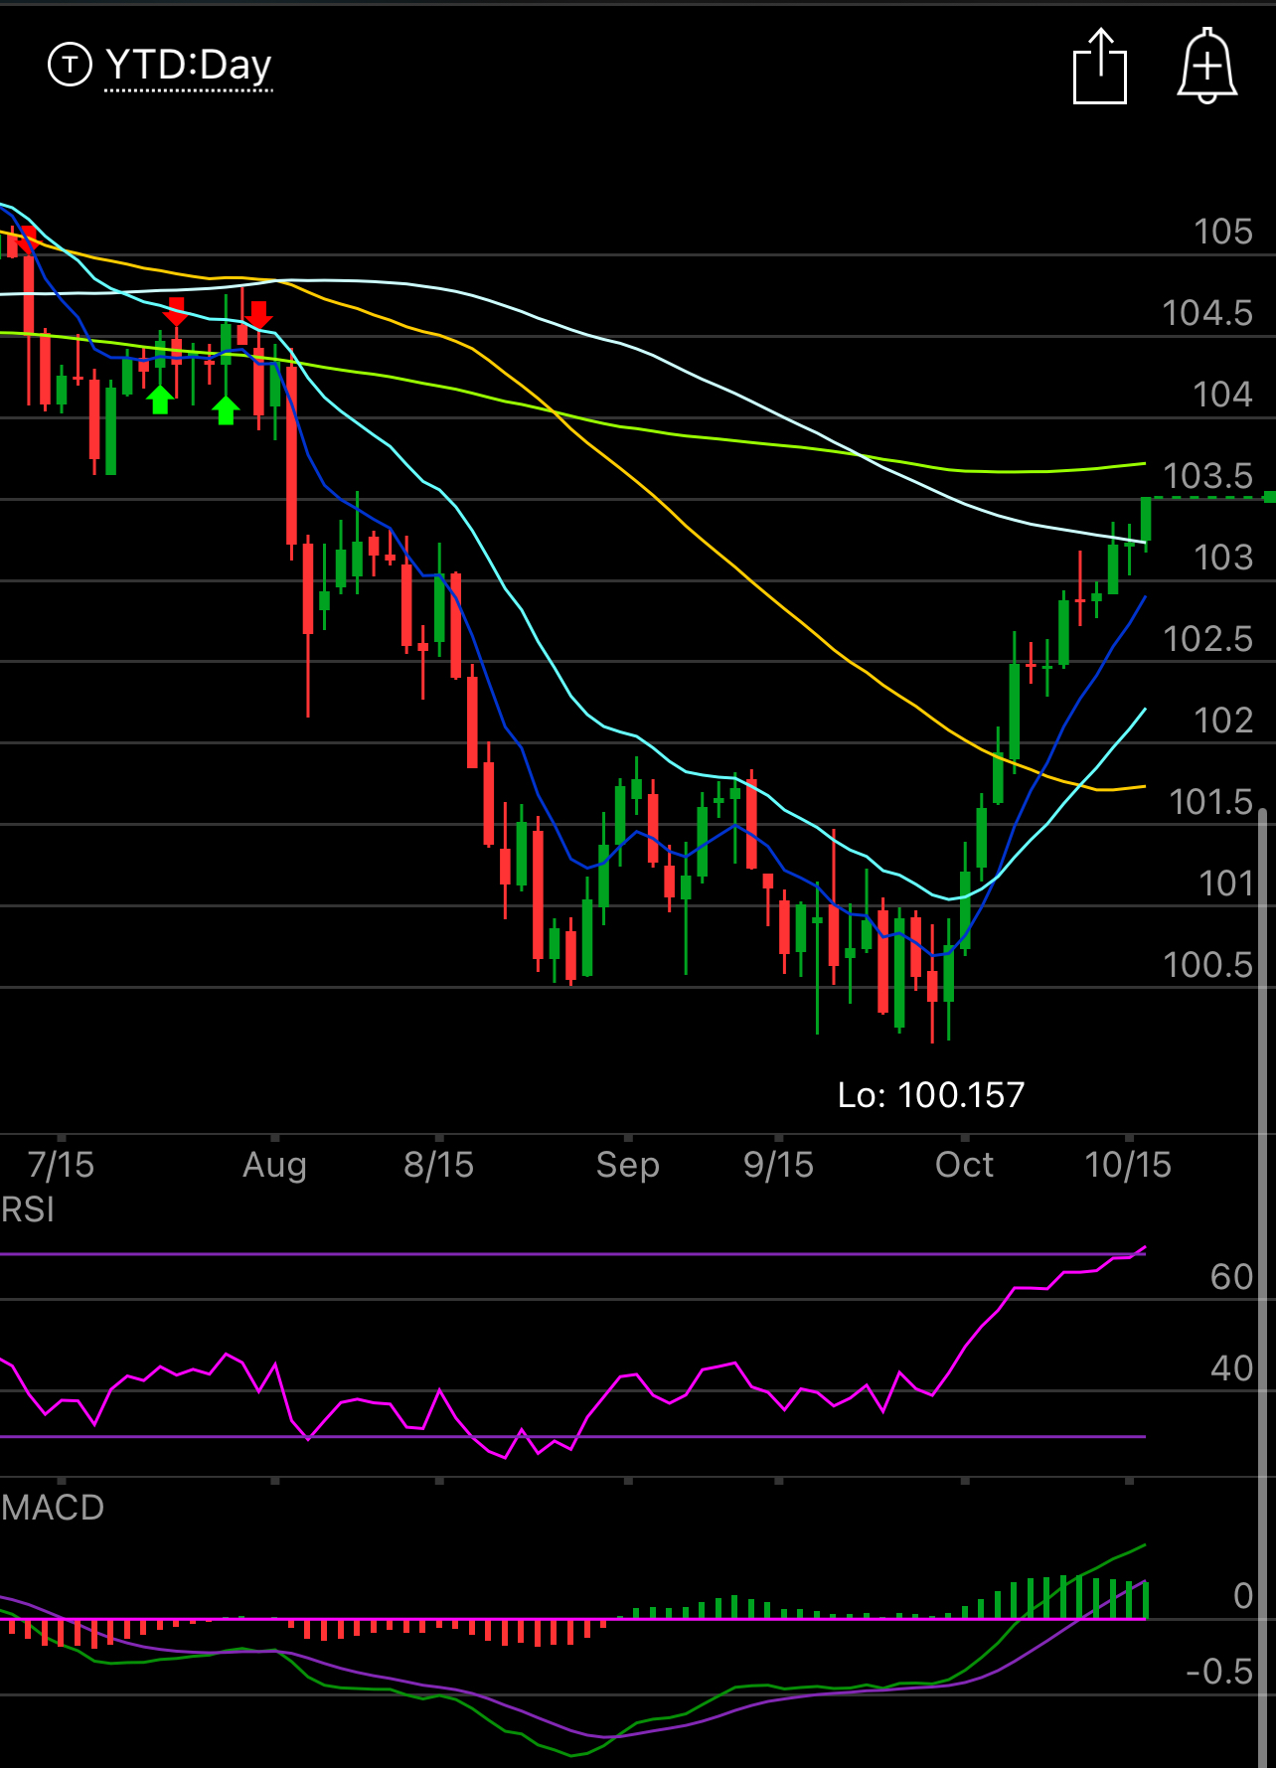The width and height of the screenshot is (1276, 1768).
Task: Tap the circled T timeframe icon
Action: click(x=70, y=66)
